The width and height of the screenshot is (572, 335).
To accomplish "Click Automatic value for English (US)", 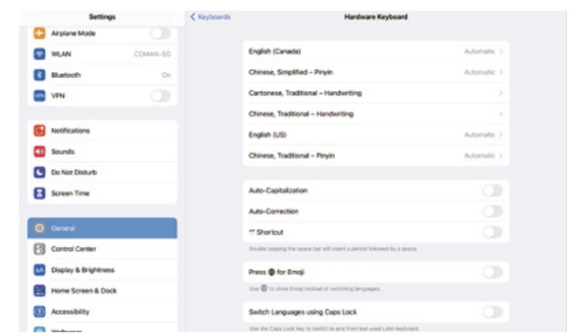I will 480,135.
